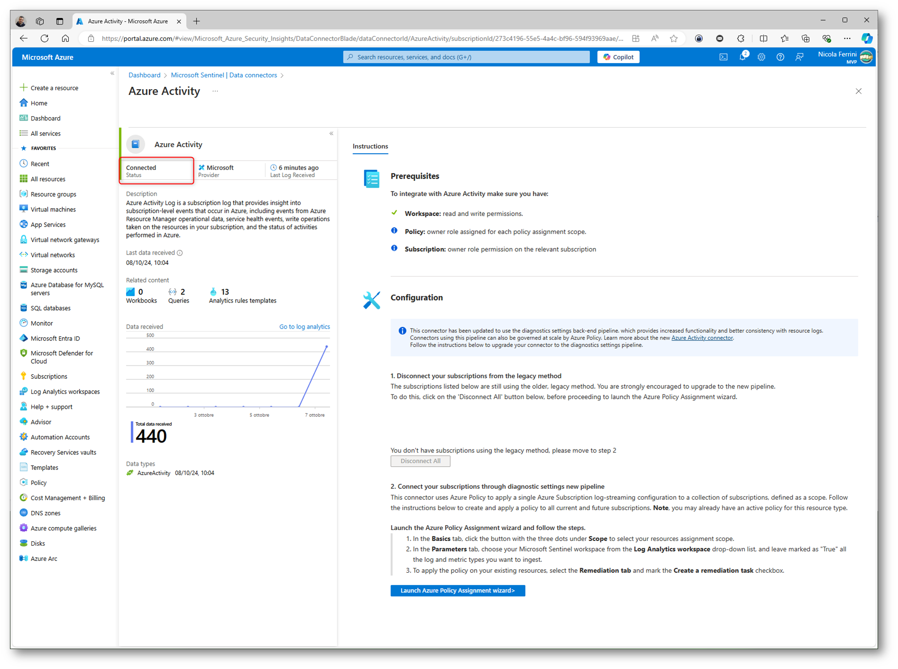Click the Microsoft Sentinel Data connectors breadcrumb
Screen dimensions: 898x669
click(224, 75)
